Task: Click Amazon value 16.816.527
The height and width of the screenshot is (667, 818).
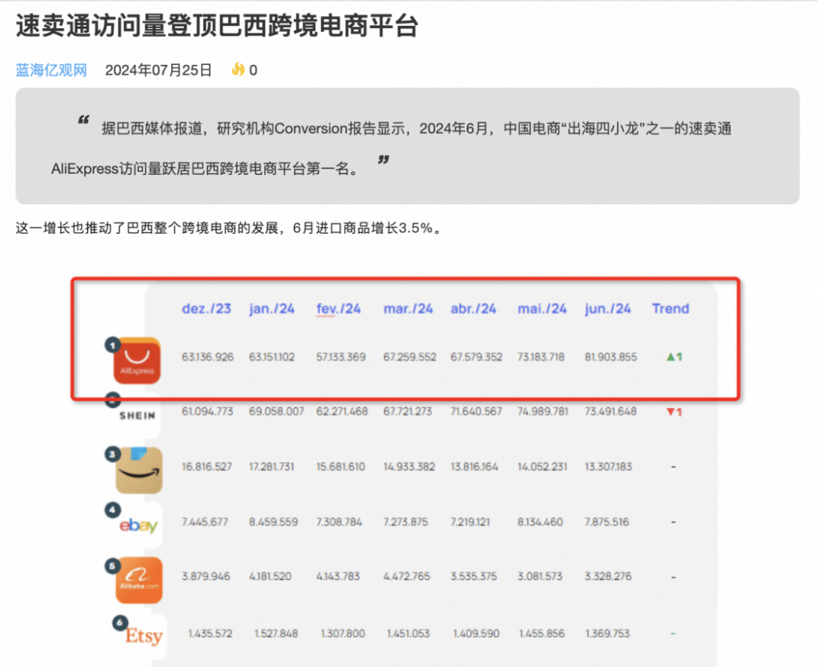Action: (x=207, y=466)
